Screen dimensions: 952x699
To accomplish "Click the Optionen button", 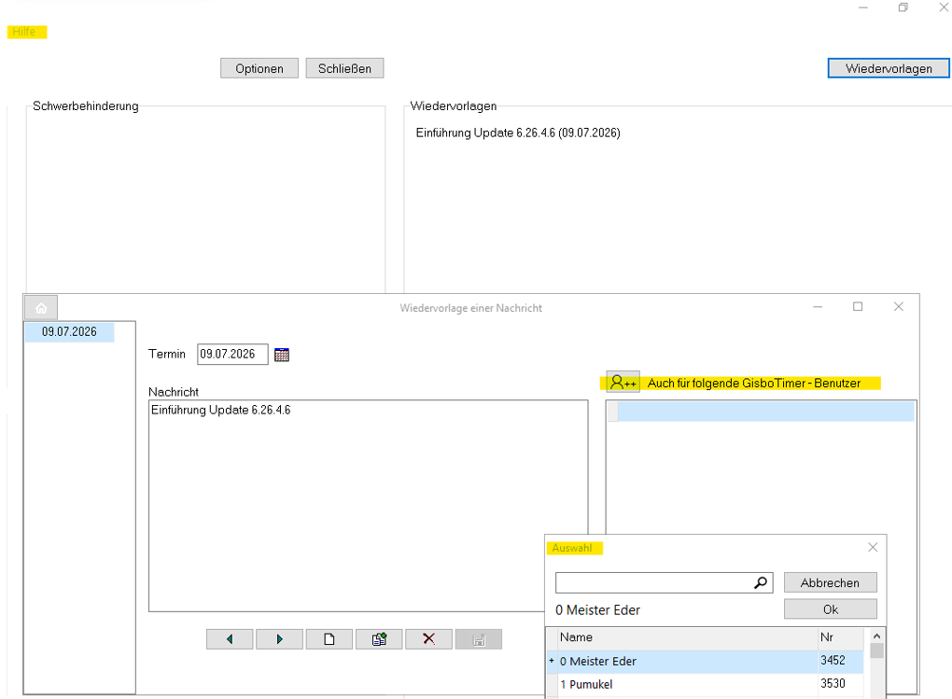I will [x=259, y=69].
